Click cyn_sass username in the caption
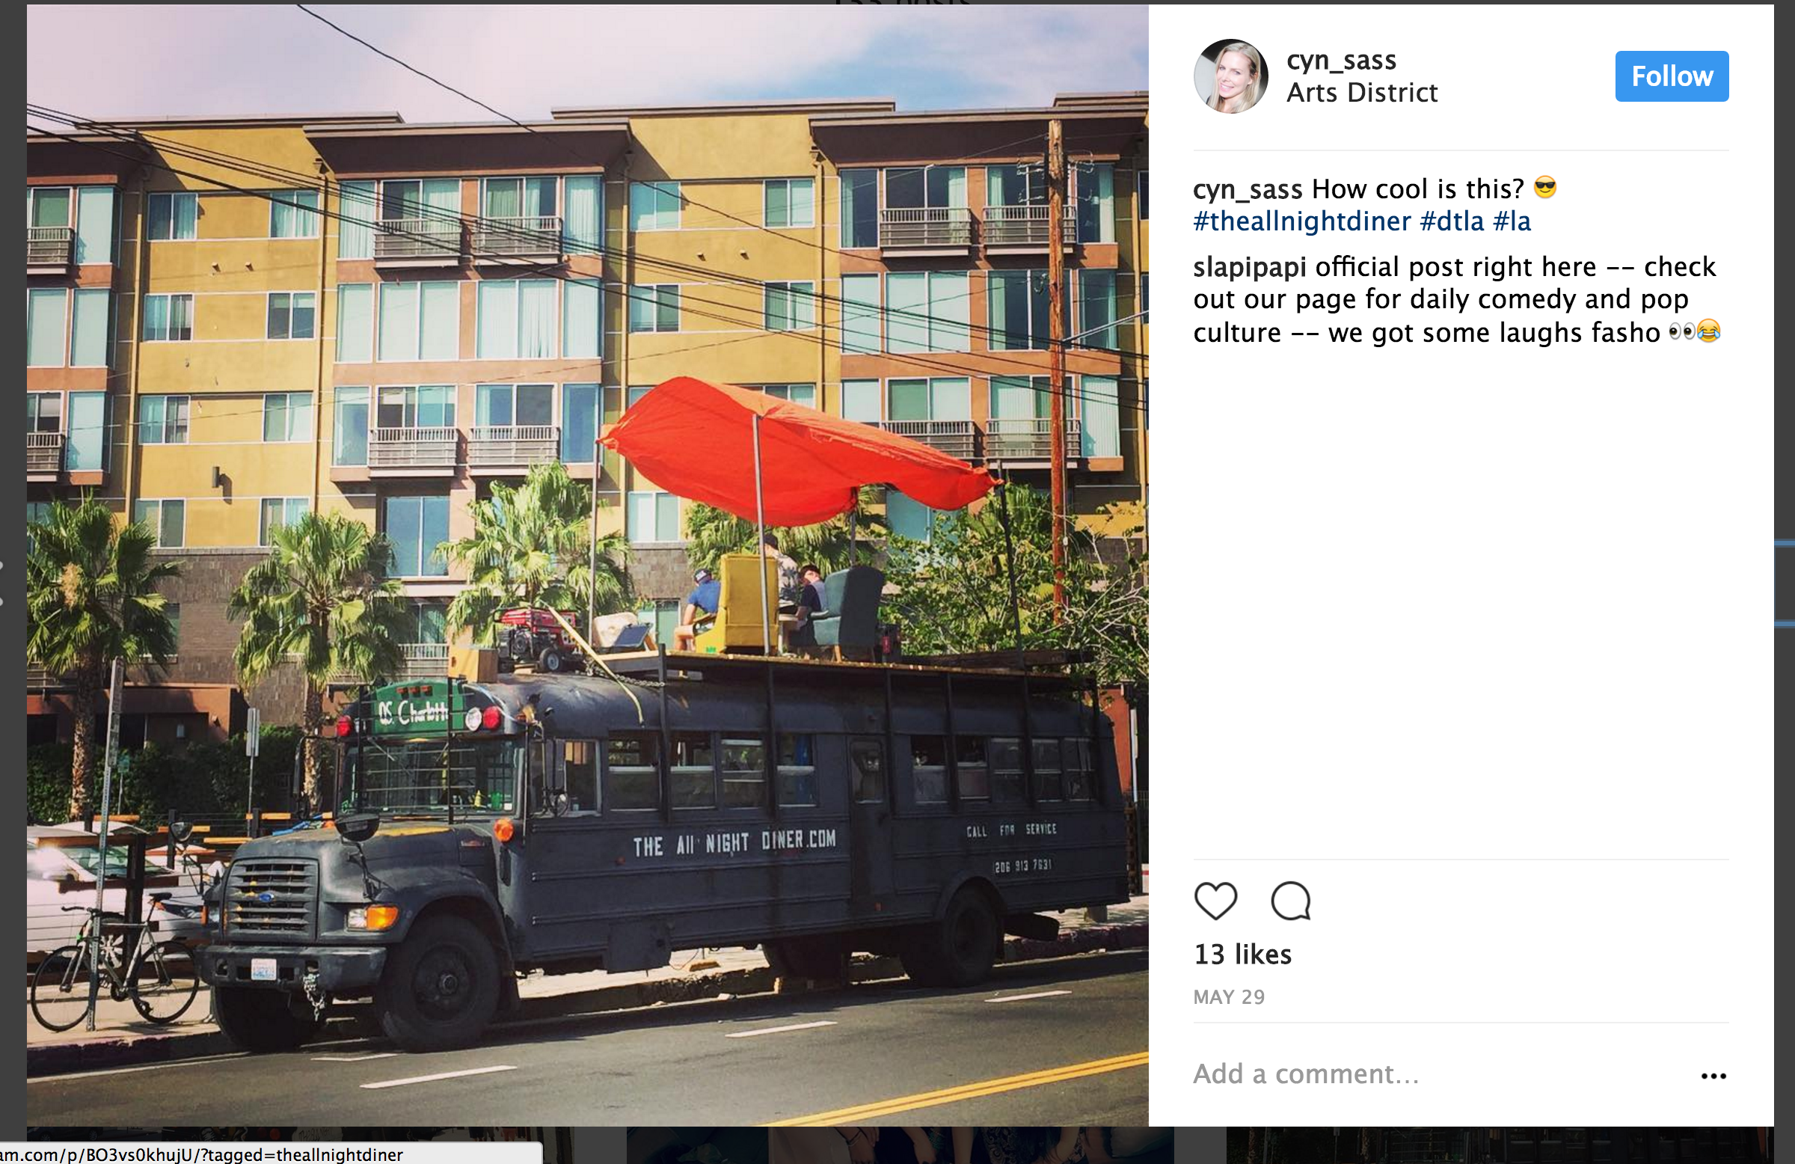The width and height of the screenshot is (1795, 1164). click(x=1248, y=189)
